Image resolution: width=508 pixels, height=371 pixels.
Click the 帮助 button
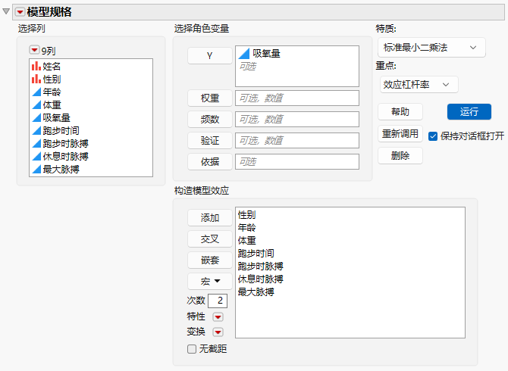pyautogui.click(x=400, y=112)
